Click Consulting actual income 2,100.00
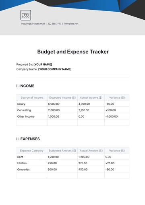 [84, 110]
